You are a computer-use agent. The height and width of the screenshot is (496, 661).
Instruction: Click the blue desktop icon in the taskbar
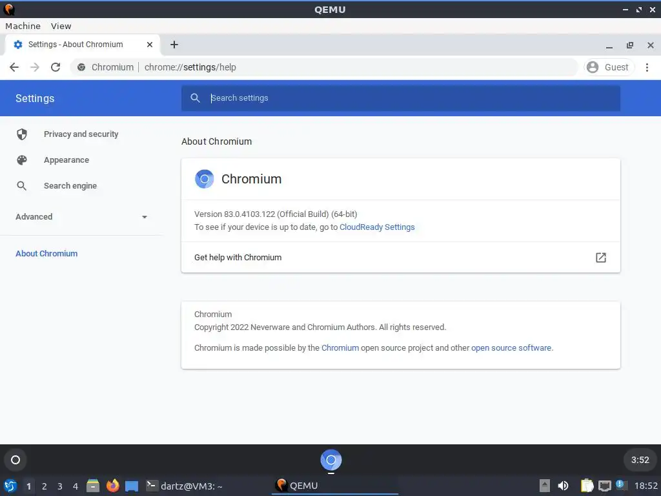pyautogui.click(x=132, y=486)
